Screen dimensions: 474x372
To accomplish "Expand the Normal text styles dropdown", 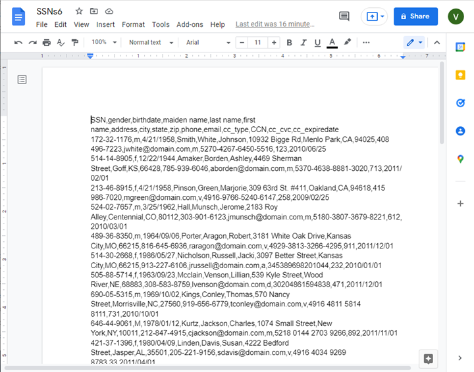I will (x=151, y=43).
